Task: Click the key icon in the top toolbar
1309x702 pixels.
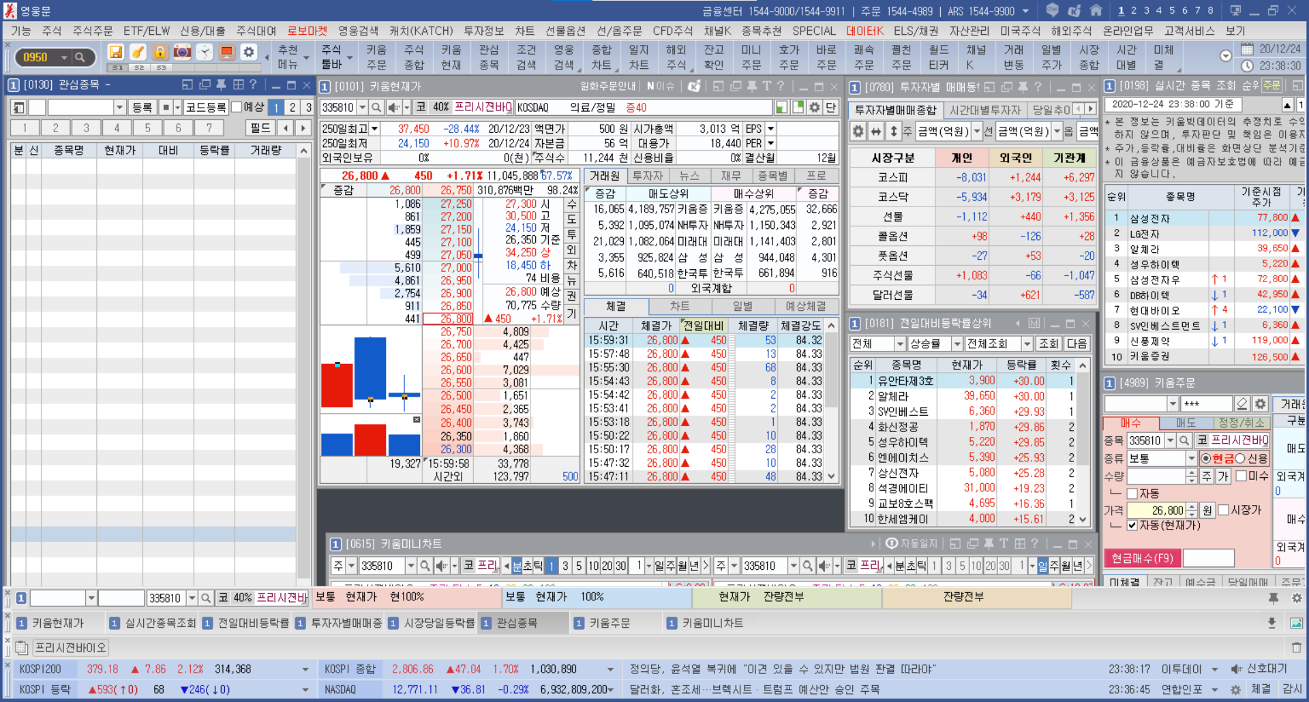Action: point(138,52)
